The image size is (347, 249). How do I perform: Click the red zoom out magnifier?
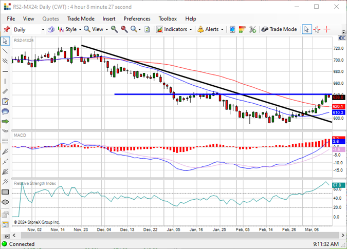(x=124, y=29)
